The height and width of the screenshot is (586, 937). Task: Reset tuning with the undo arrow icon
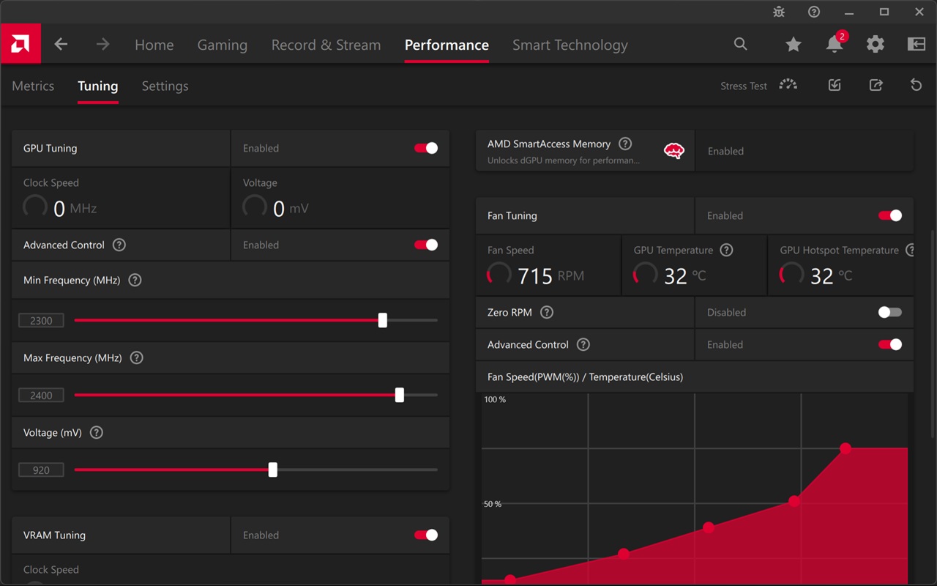click(916, 85)
